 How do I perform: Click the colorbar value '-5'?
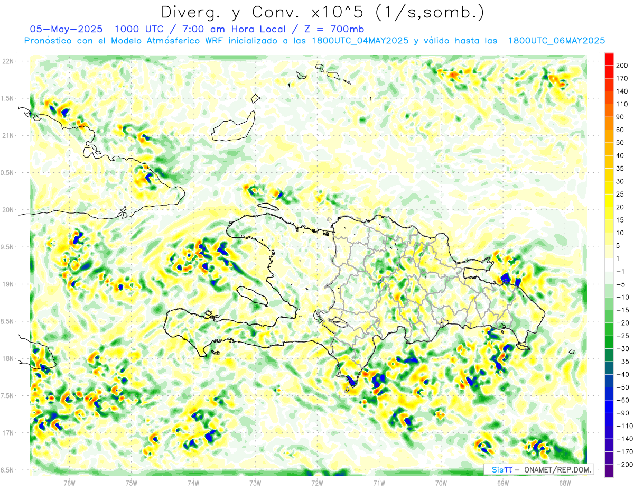point(621,284)
